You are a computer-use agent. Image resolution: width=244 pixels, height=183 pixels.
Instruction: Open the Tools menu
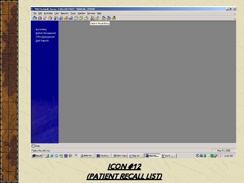(73, 13)
